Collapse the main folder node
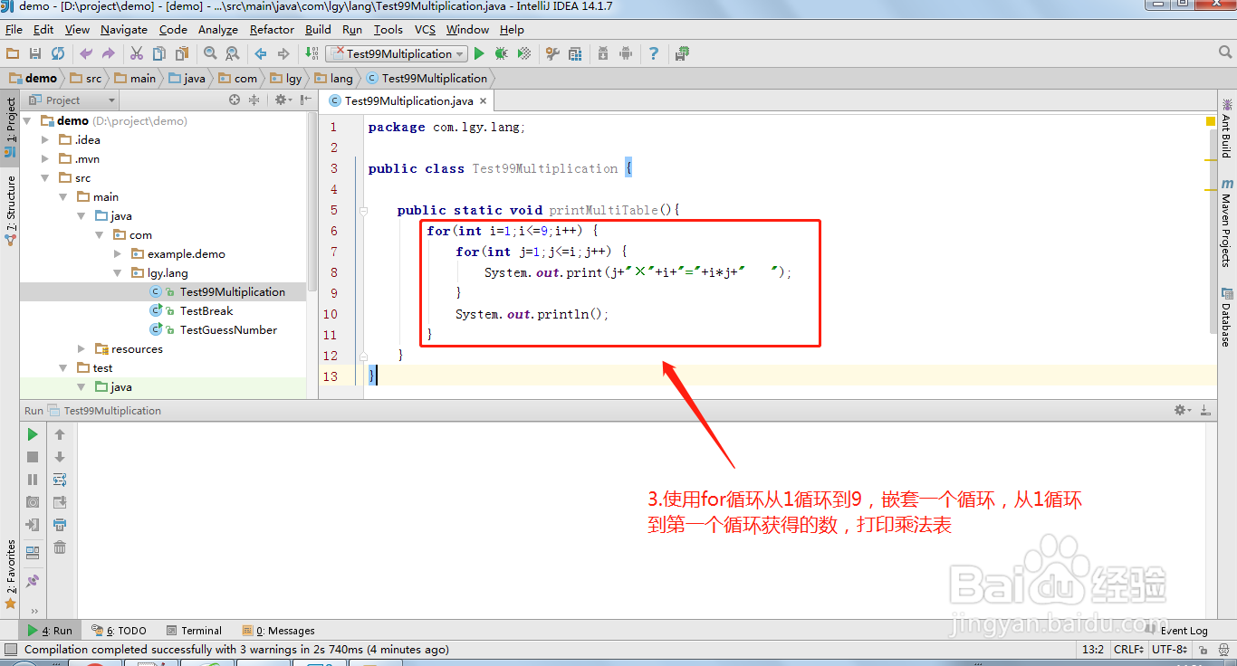 point(63,196)
